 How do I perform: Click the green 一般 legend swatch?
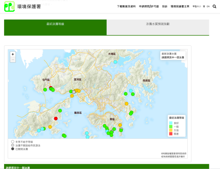[171, 127]
